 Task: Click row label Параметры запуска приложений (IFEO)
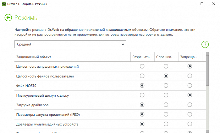point(48,115)
